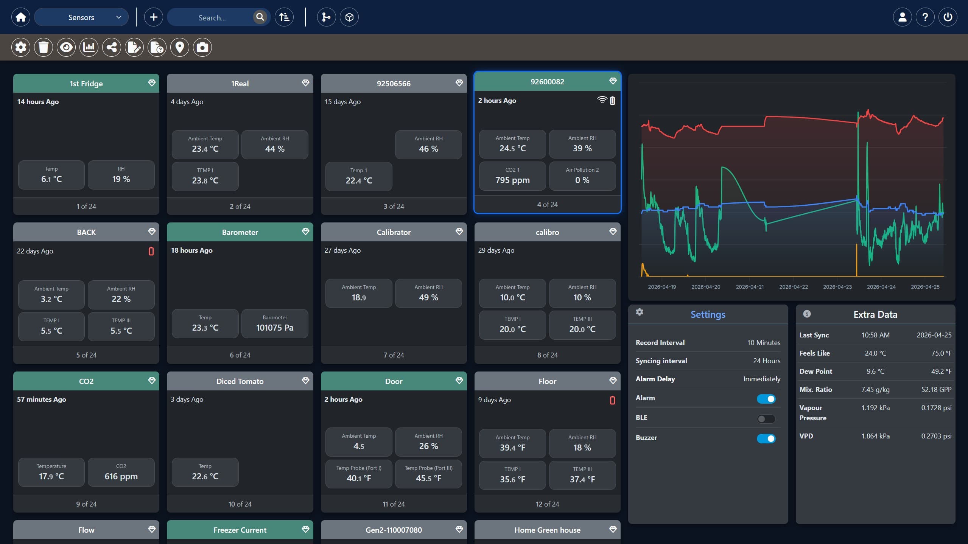Click the 2026-04-19 chart axis label

[x=662, y=287]
